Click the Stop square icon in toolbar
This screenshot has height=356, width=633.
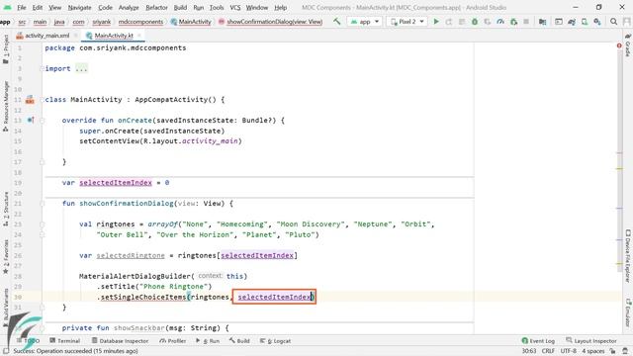coord(526,22)
